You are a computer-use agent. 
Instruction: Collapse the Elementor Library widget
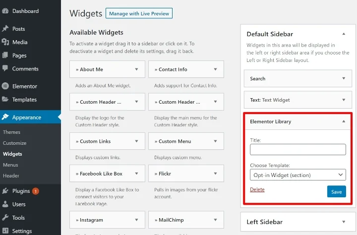click(x=344, y=121)
